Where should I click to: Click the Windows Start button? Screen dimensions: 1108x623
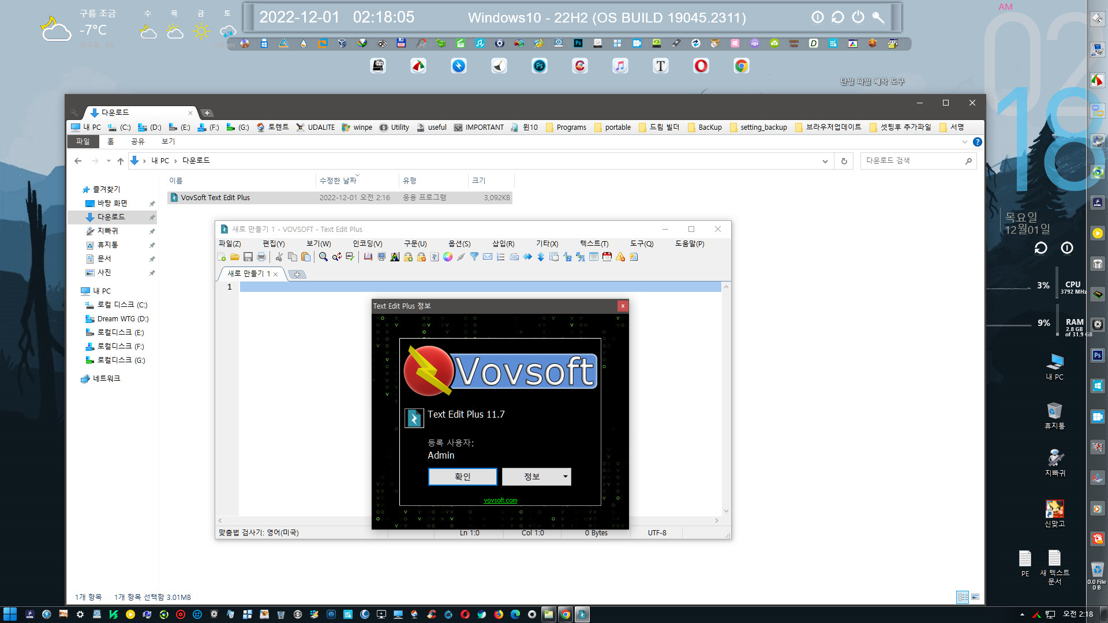[10, 614]
